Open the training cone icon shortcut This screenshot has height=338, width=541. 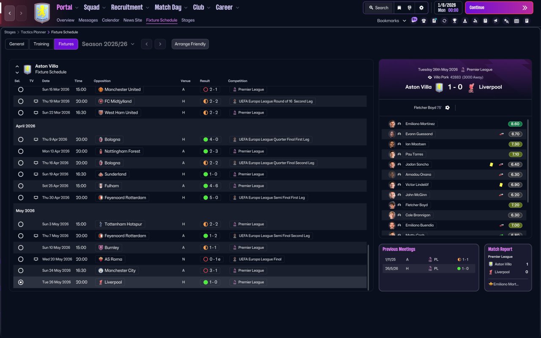click(465, 21)
